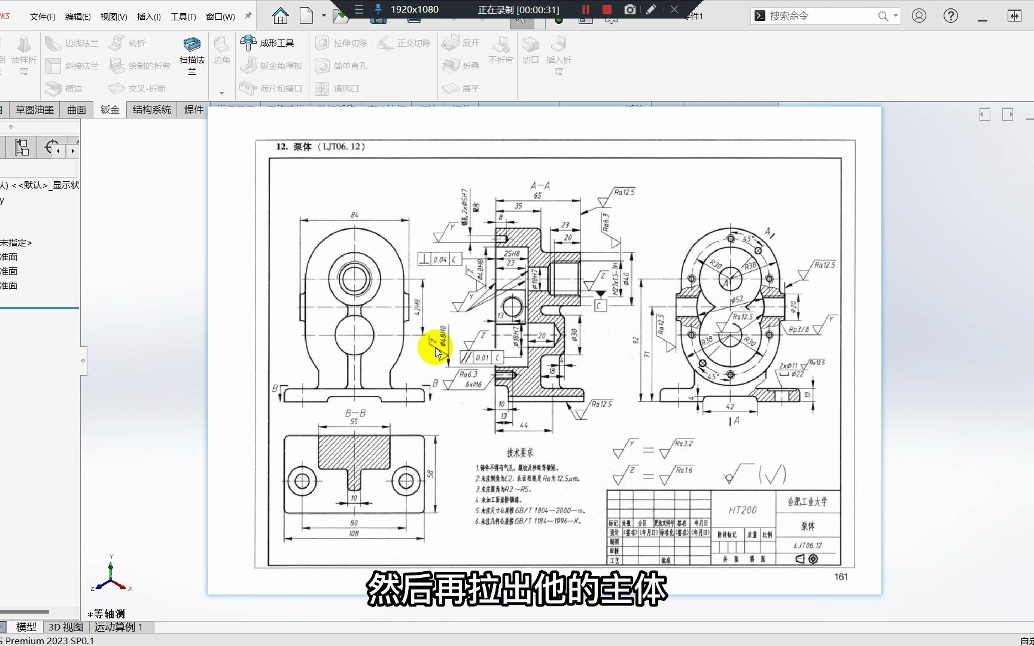
Task: Collapse the left panel using its side handle
Action: coord(83,361)
